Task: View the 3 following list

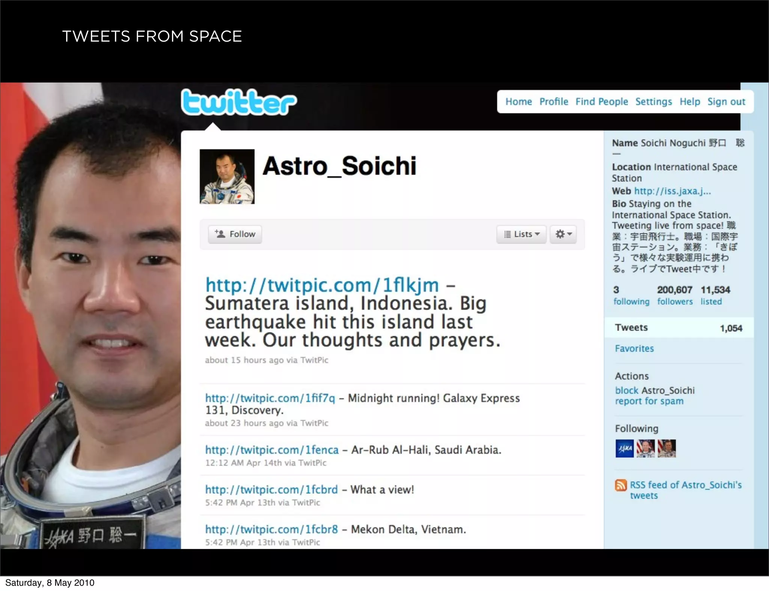Action: [631, 295]
